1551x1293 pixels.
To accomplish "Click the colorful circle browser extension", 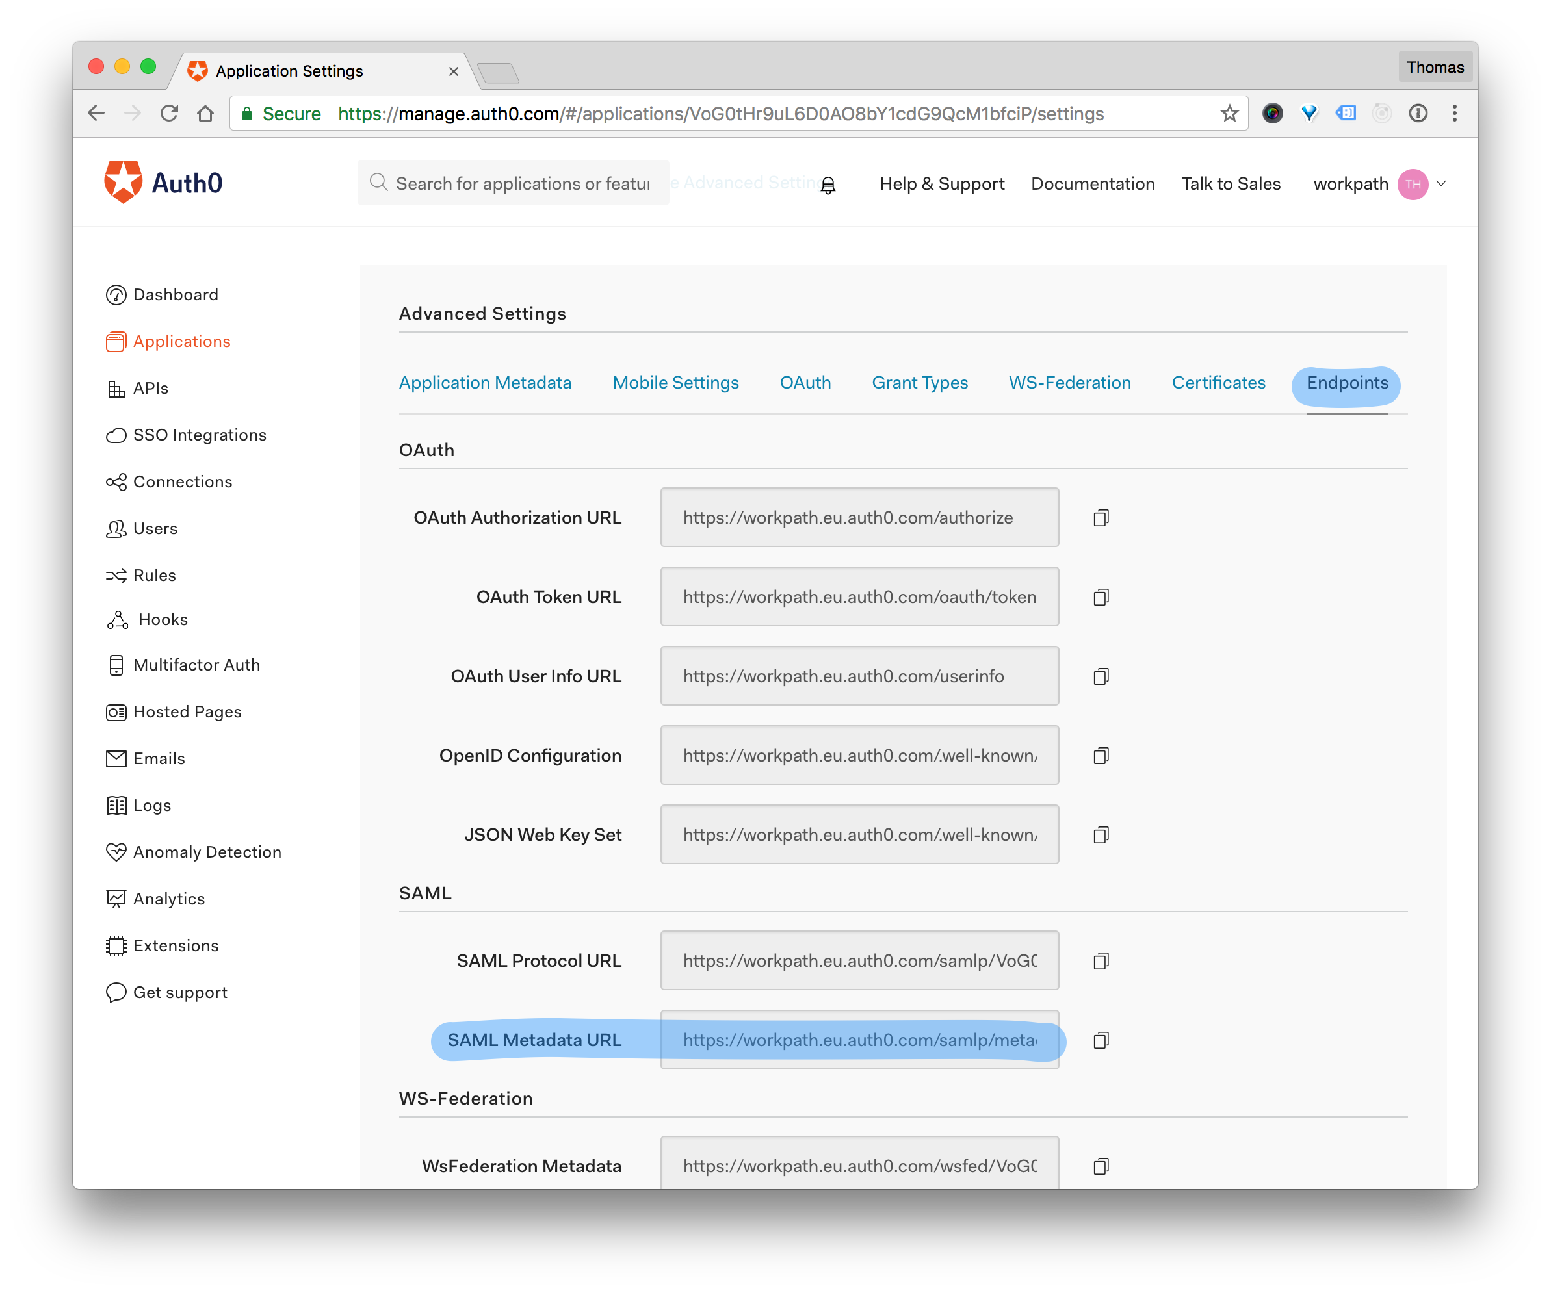I will pyautogui.click(x=1272, y=113).
